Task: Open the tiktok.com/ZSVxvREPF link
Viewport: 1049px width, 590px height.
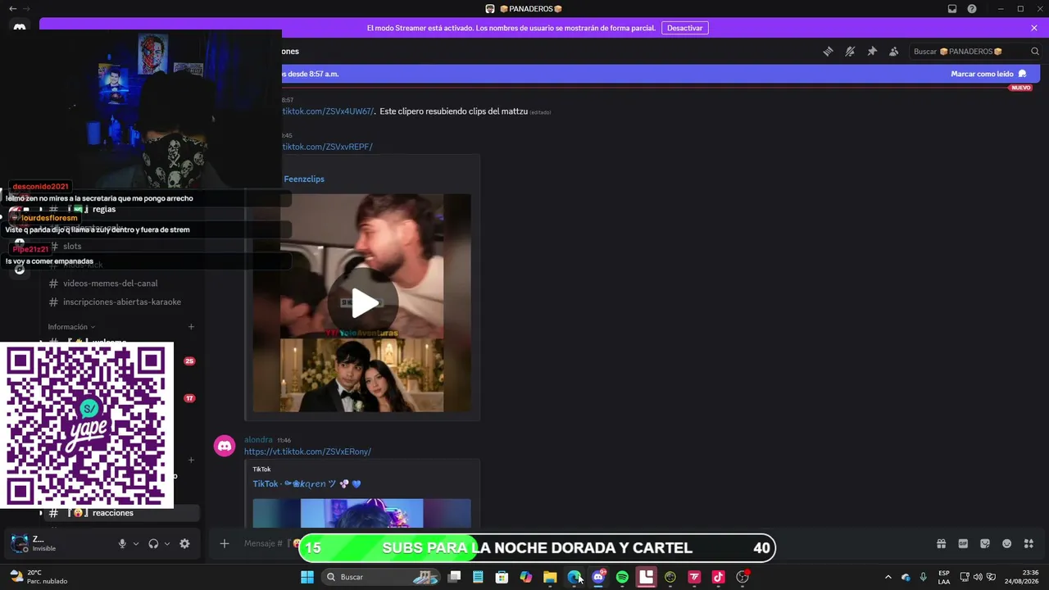Action: coord(327,147)
